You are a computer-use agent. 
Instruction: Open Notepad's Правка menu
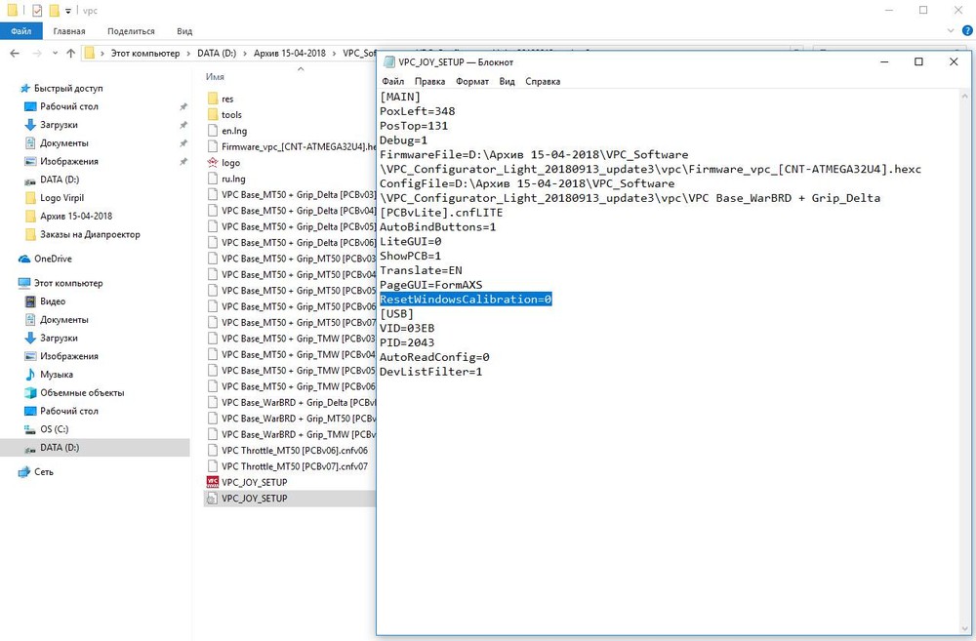pos(429,82)
